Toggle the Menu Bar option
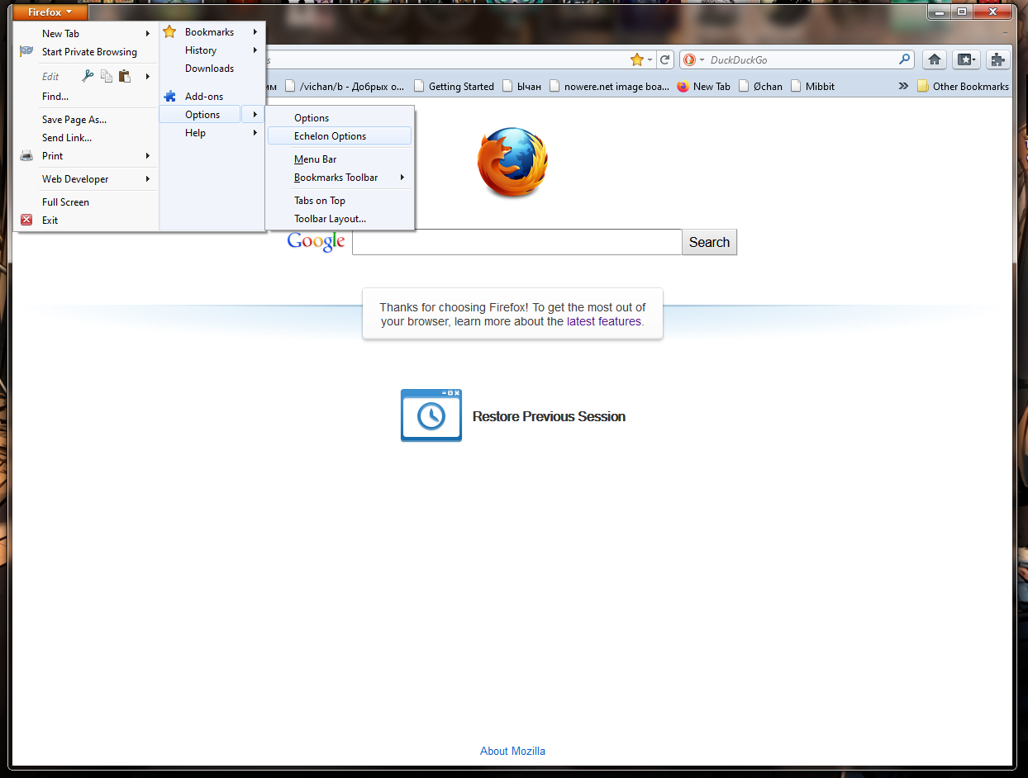 [340, 159]
